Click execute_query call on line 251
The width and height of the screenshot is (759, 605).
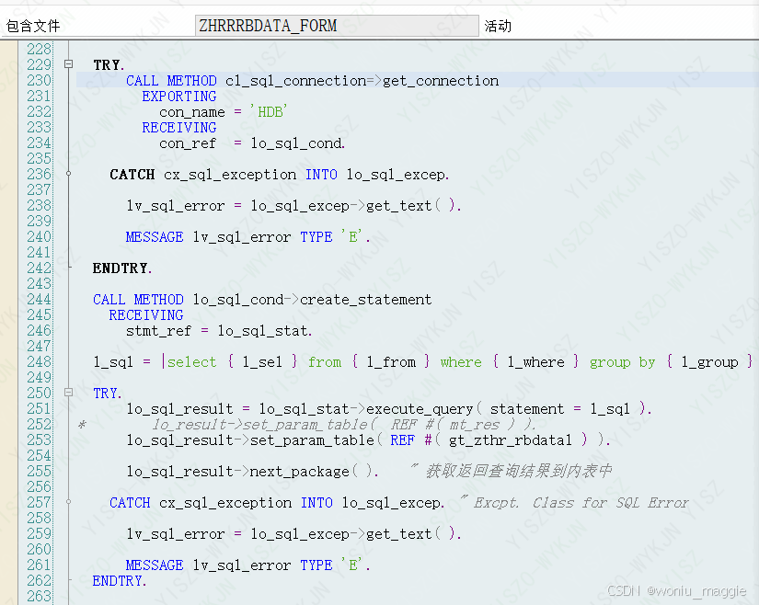point(420,409)
